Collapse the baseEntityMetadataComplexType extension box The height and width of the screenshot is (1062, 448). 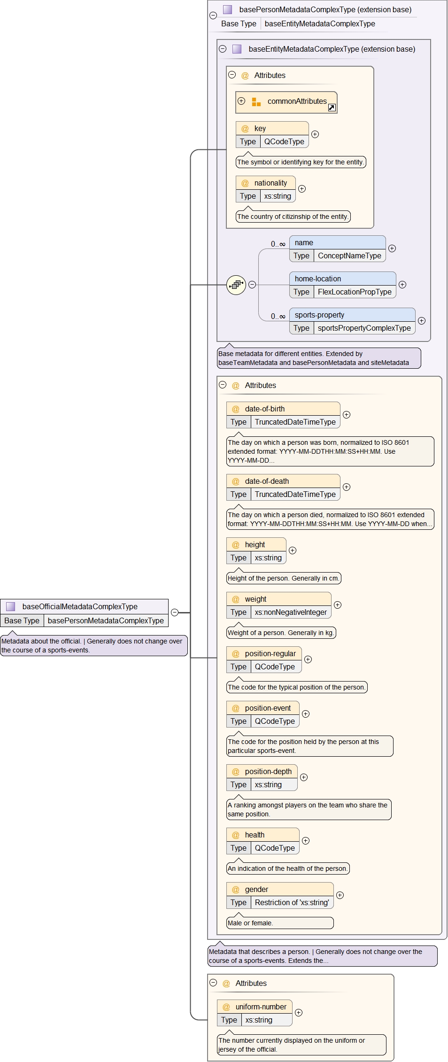(223, 49)
